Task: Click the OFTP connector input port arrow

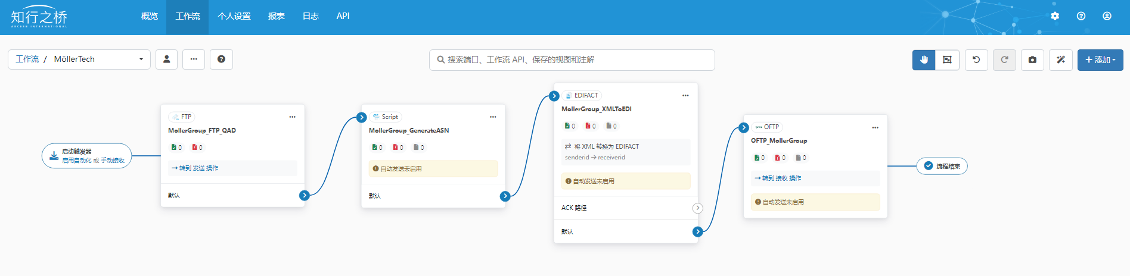Action: (x=744, y=127)
